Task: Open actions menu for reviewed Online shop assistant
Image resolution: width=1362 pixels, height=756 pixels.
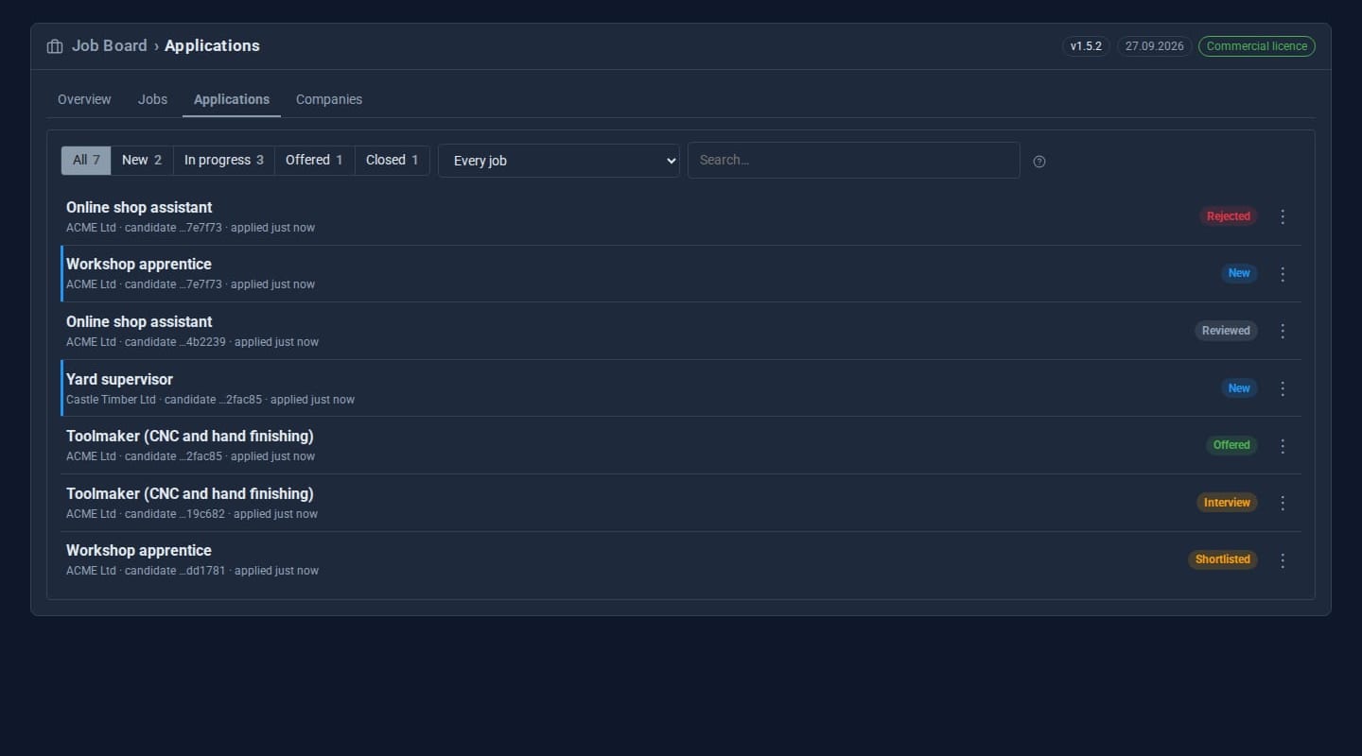Action: 1283,331
